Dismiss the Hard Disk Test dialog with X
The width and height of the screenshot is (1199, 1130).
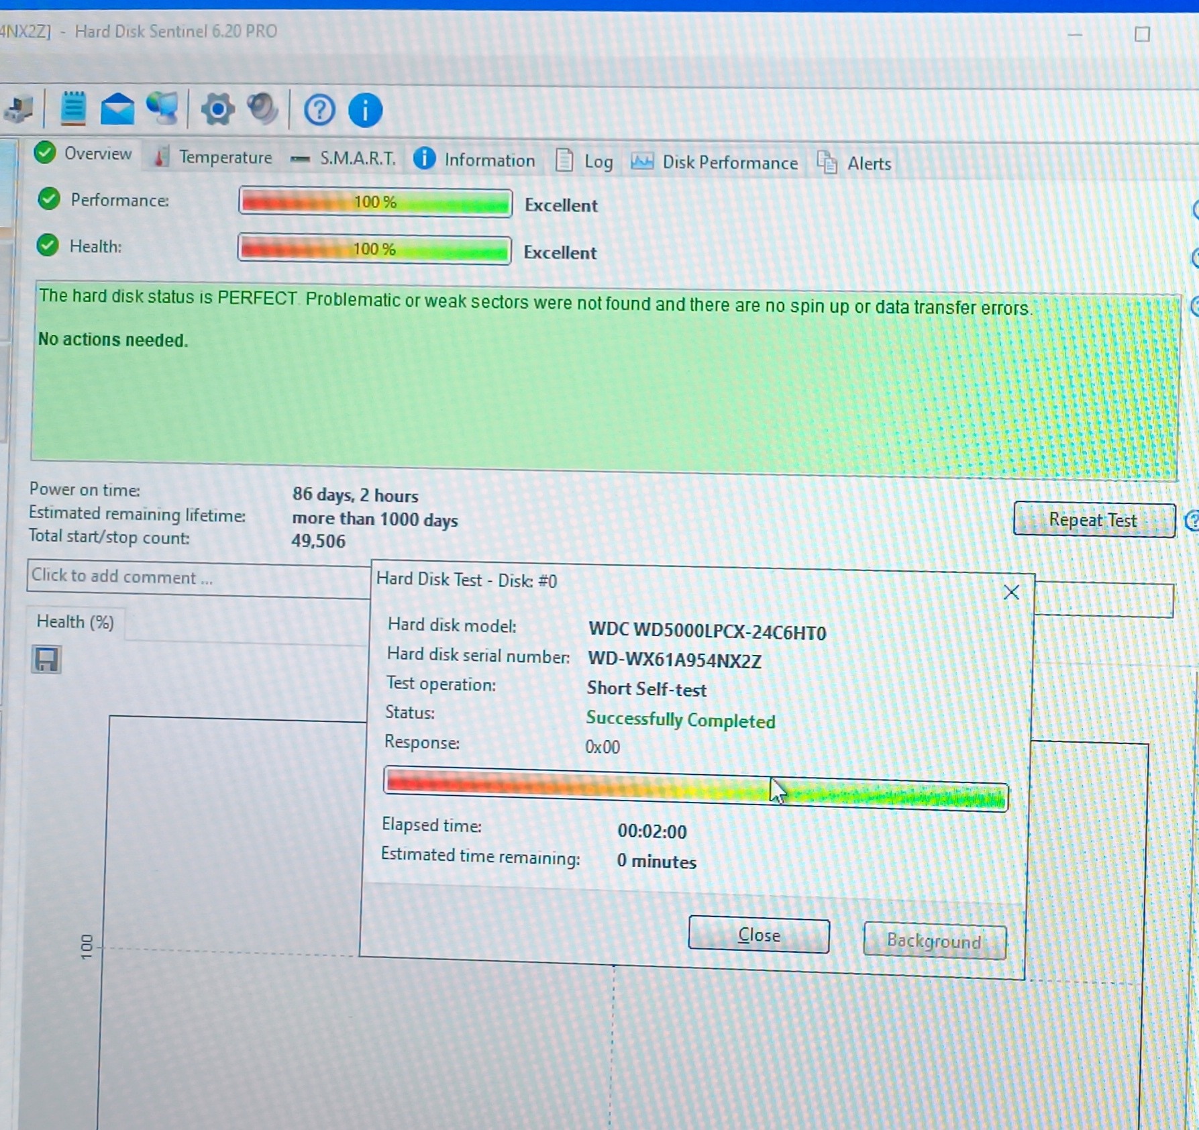click(x=1010, y=593)
